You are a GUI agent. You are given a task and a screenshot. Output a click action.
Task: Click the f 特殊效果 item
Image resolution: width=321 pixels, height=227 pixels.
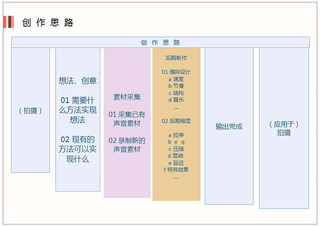click(176, 169)
